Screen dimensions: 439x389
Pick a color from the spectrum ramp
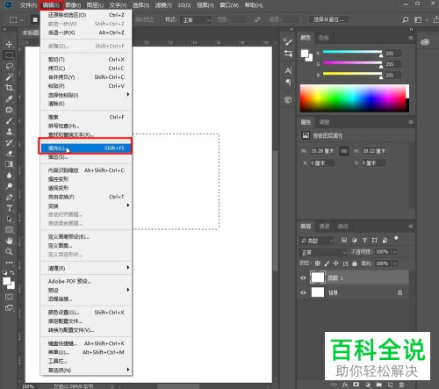[355, 98]
